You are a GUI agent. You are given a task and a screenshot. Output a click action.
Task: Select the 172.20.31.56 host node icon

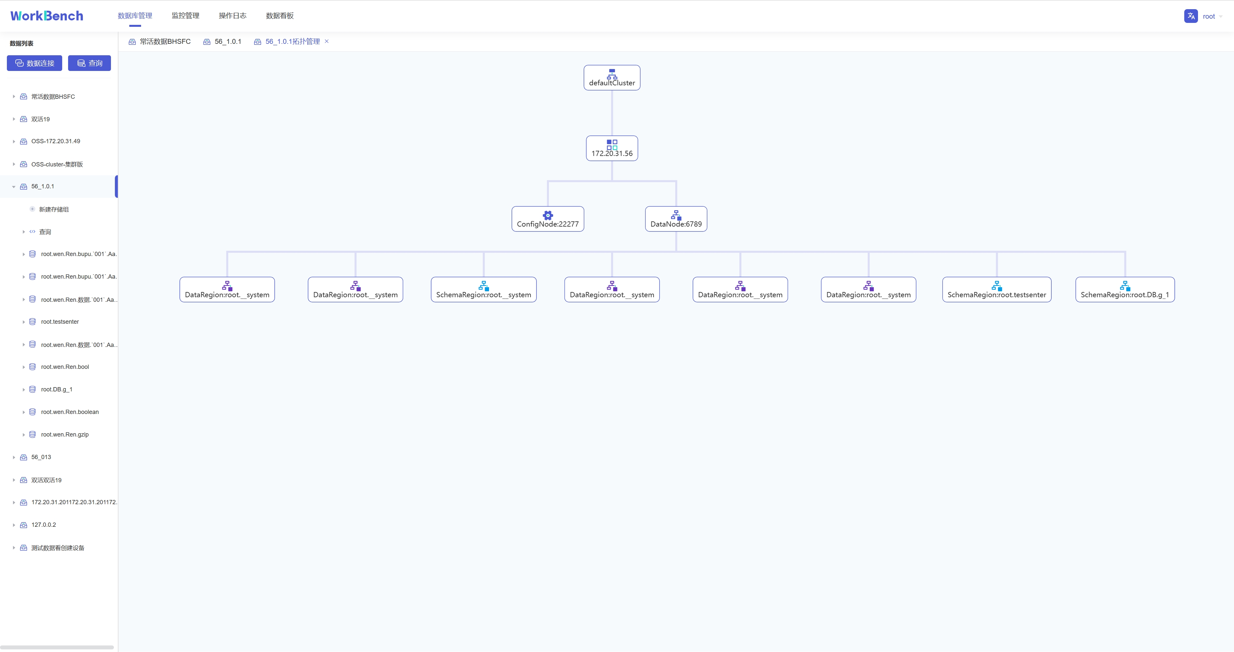click(x=612, y=145)
